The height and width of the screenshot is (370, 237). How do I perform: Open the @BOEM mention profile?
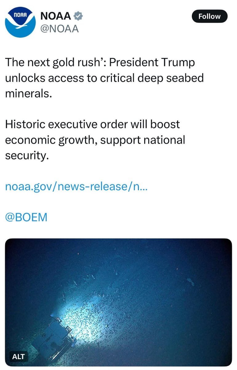[26, 217]
